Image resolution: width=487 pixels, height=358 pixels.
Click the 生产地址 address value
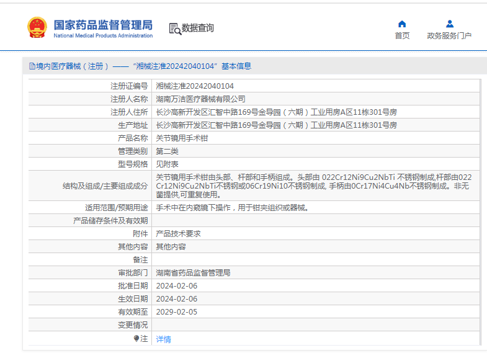[277, 125]
